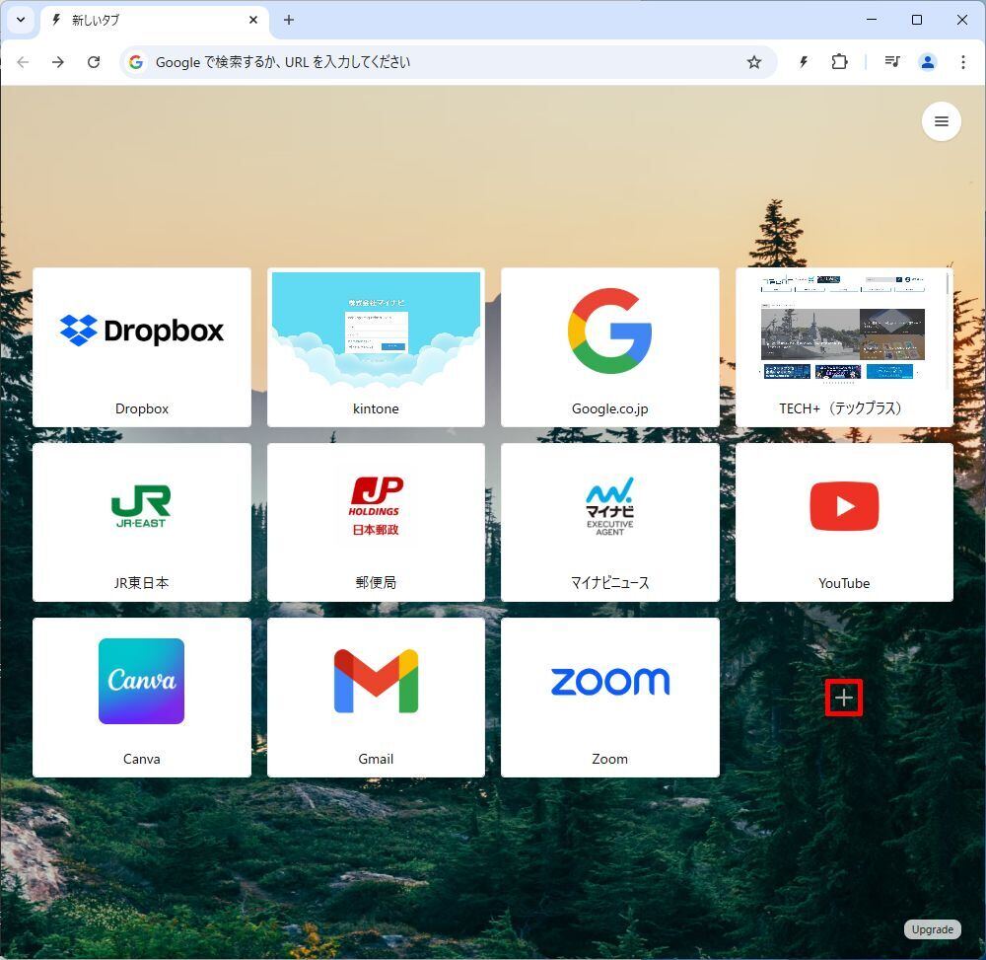Click the Google icon in address bar
986x960 pixels.
click(136, 61)
